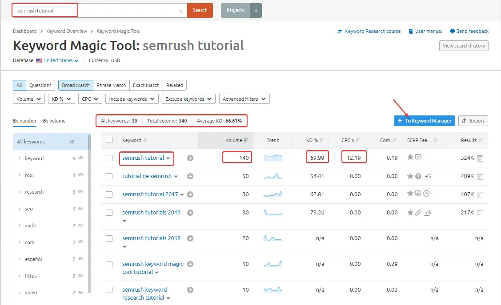Screen dimensions: 501x305
Task: Click the video SERP feature icon for semrush tutorial
Action: [x=417, y=157]
